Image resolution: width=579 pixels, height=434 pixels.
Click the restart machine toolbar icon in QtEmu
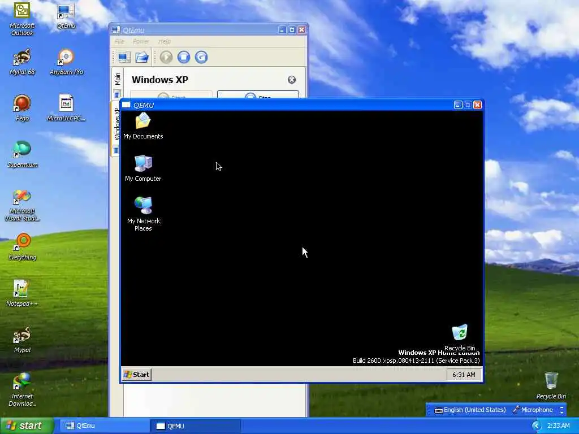click(201, 57)
